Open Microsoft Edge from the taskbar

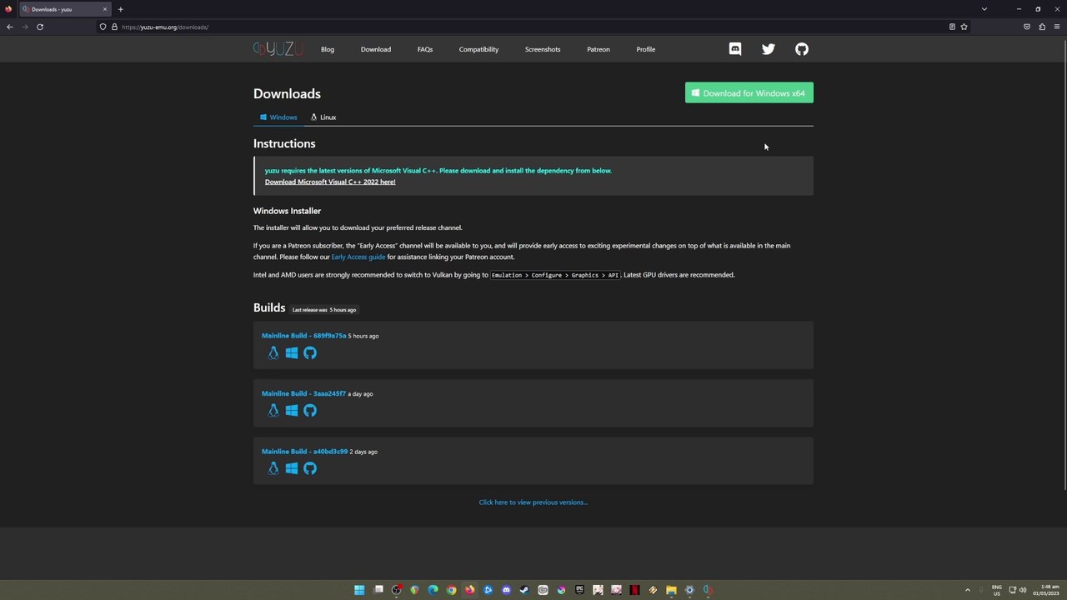pos(433,590)
